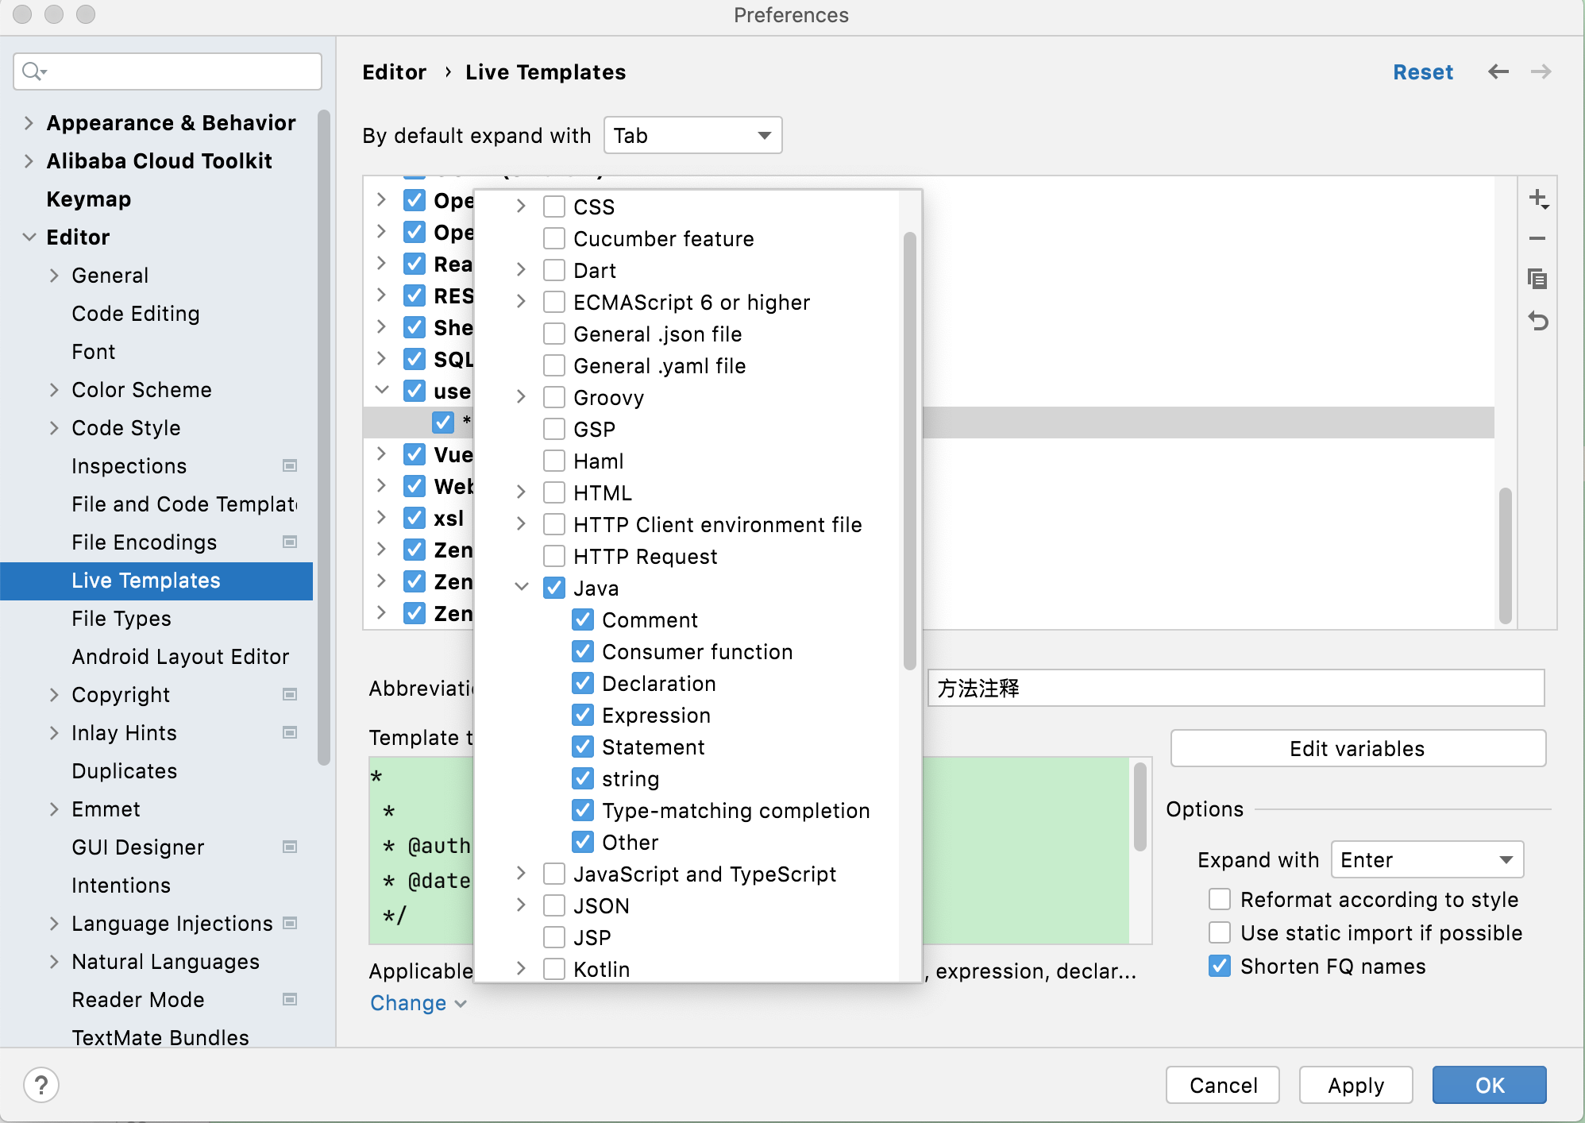
Task: Click the context popup vertical scrollbar
Action: 910,450
